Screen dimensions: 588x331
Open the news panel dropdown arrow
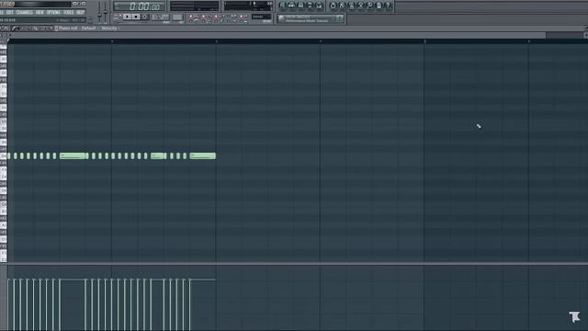(x=339, y=18)
